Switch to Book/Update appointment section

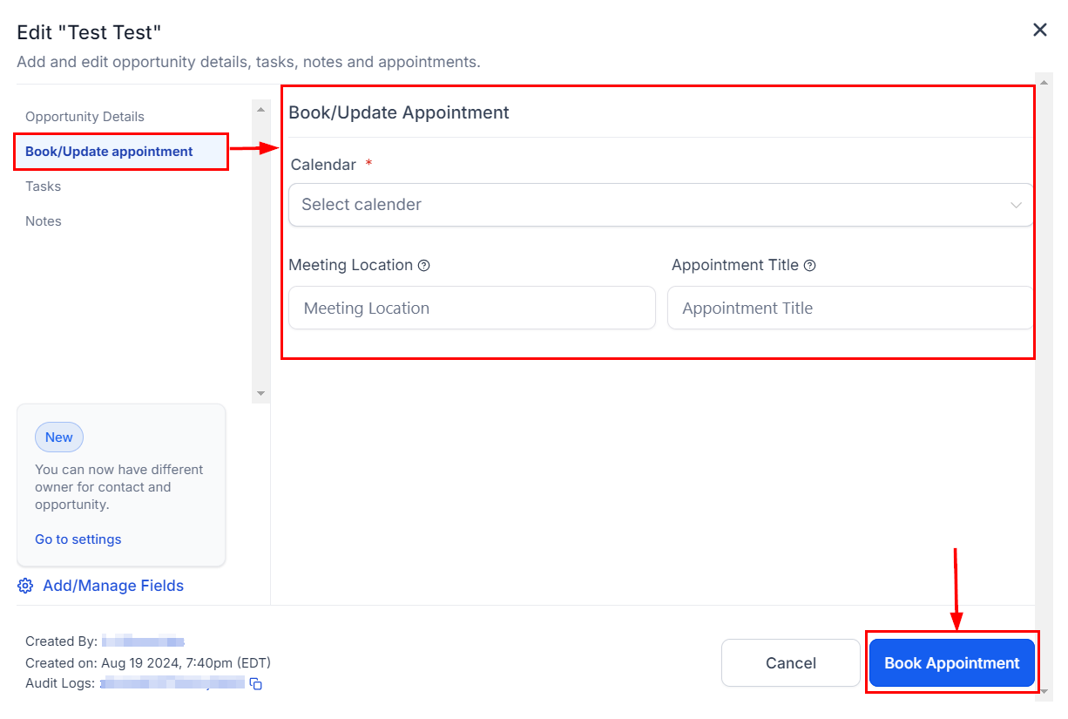(x=109, y=152)
